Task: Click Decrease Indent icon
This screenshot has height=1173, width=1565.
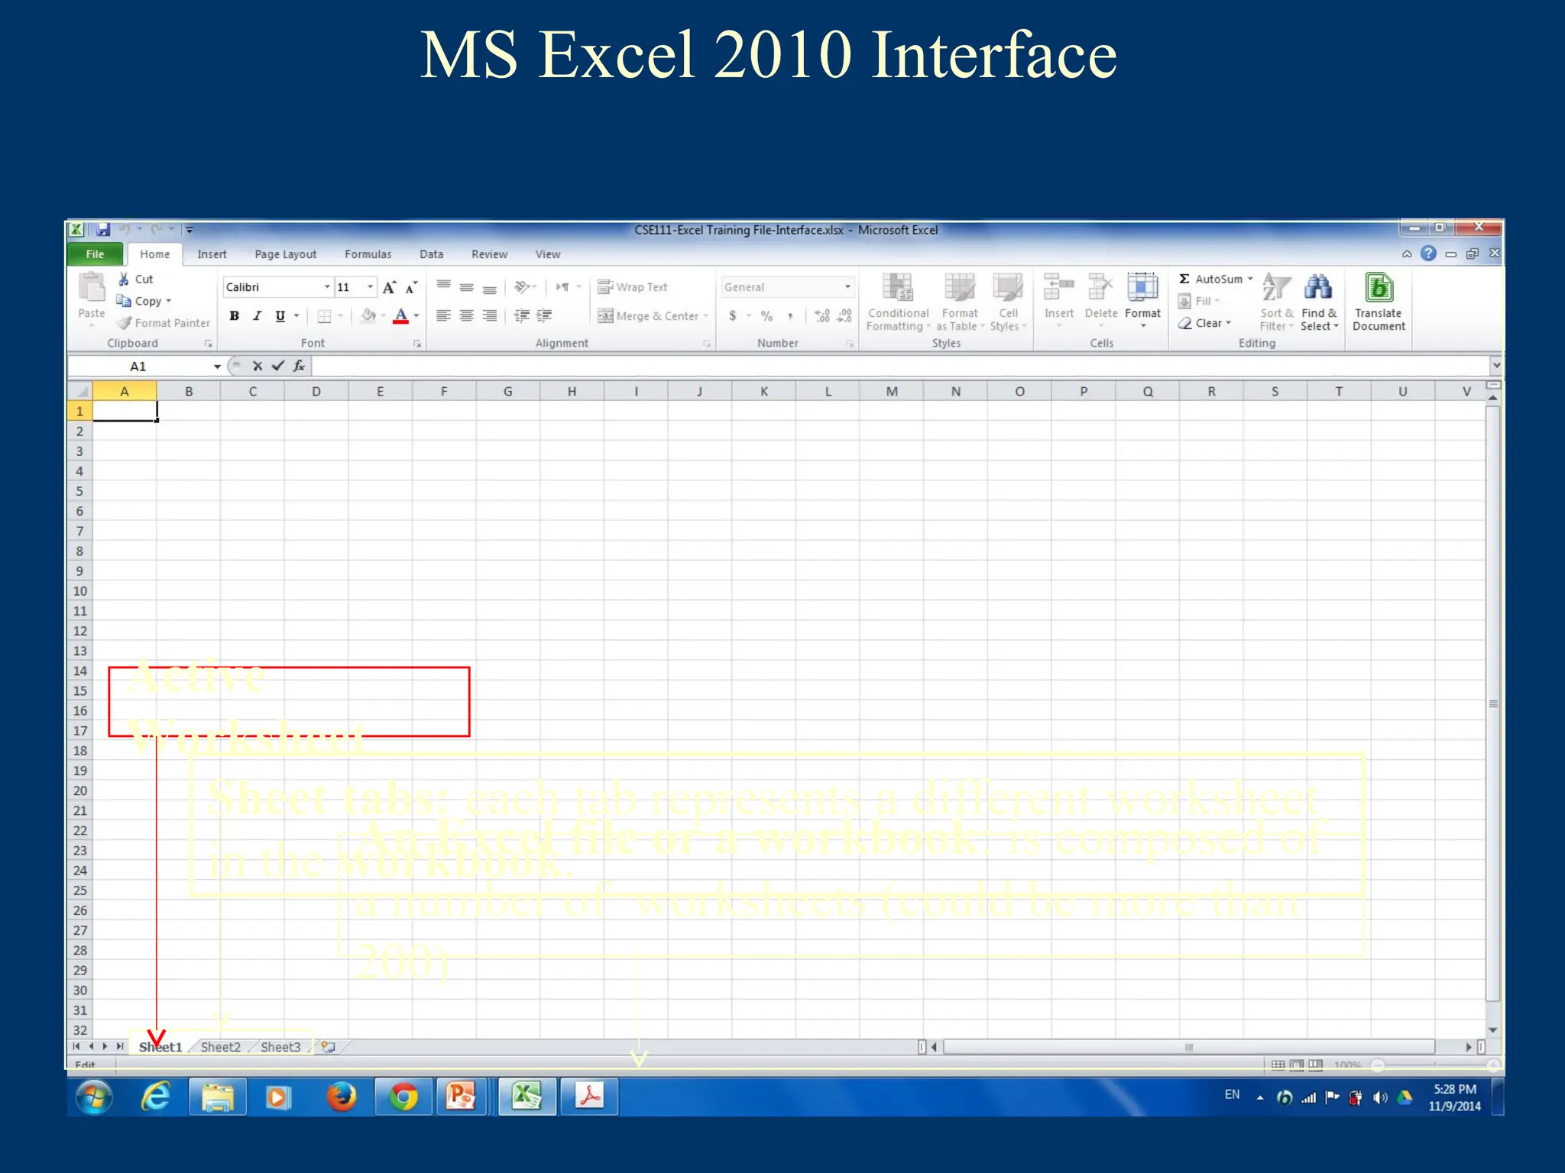Action: (x=522, y=316)
